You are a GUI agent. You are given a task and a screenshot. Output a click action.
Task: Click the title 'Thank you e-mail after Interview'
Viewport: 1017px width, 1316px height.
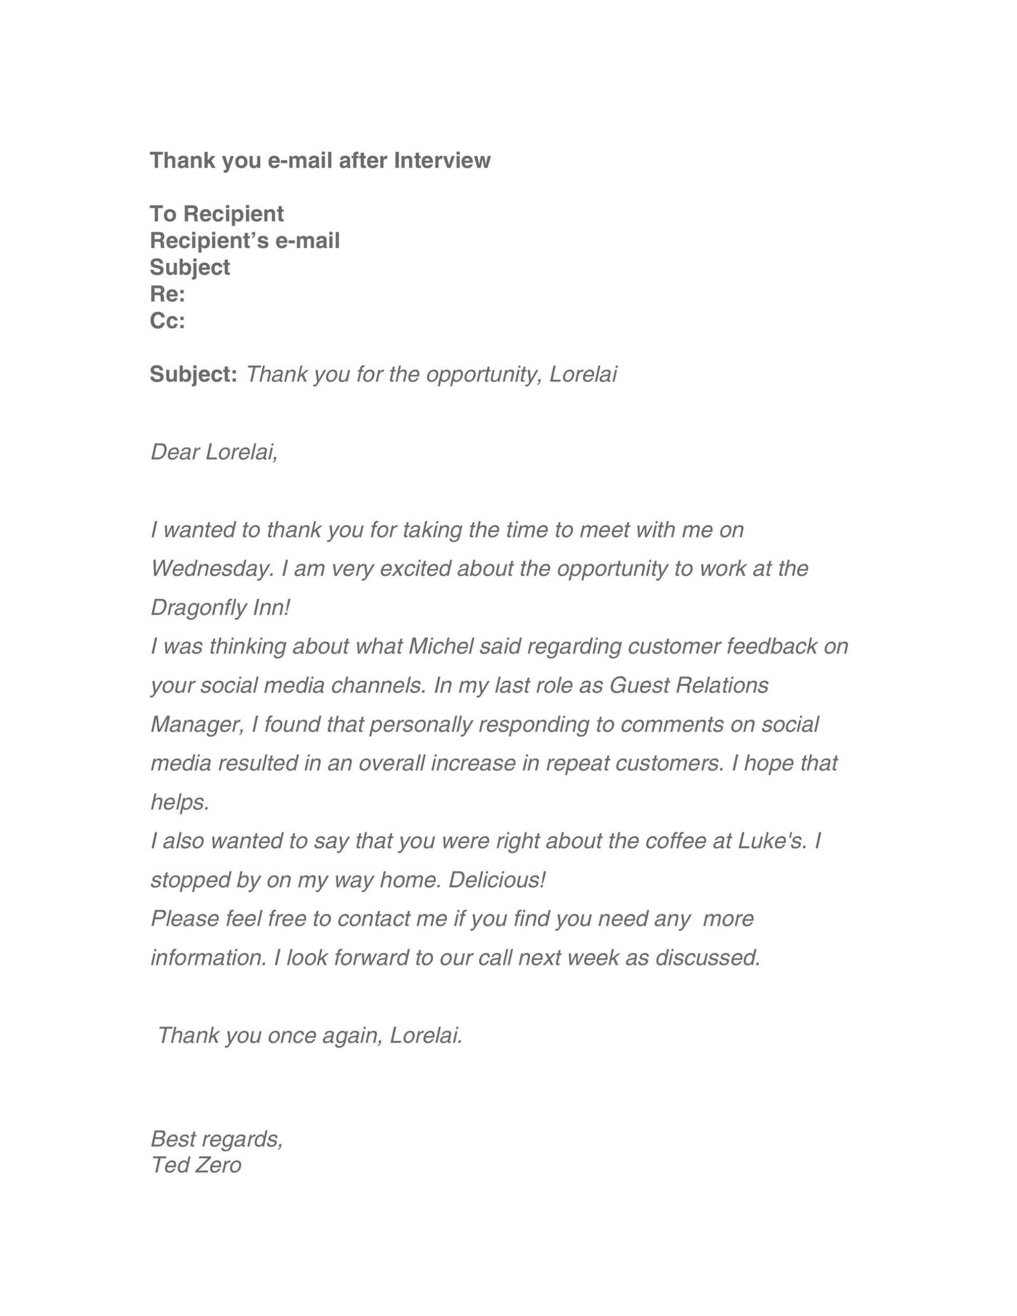[x=320, y=160]
